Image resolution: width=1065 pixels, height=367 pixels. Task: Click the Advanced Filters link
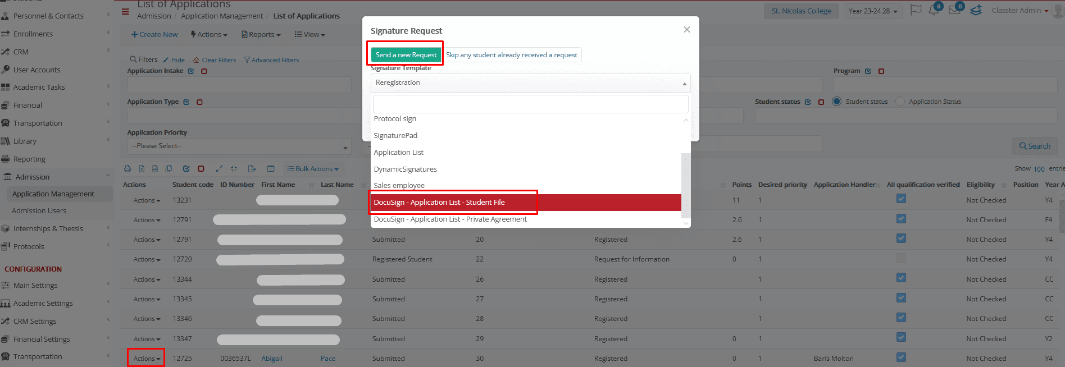pyautogui.click(x=271, y=60)
